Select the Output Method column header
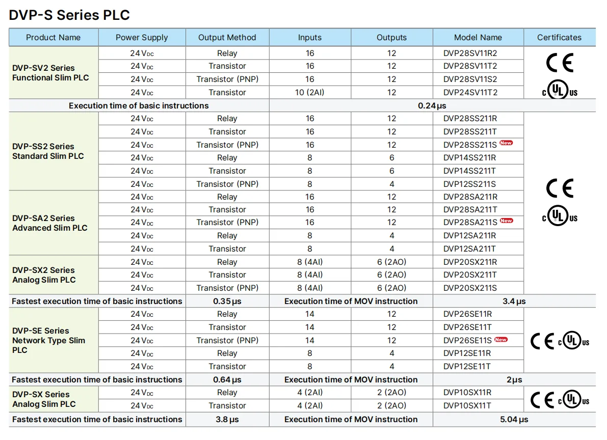607x440 pixels. tap(227, 37)
